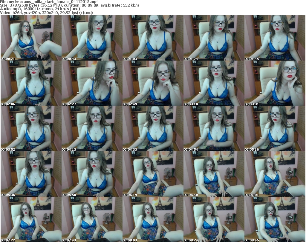The image size is (306, 242).
Task: Select the frame at 00:01:03
Action: [x=153, y=38]
